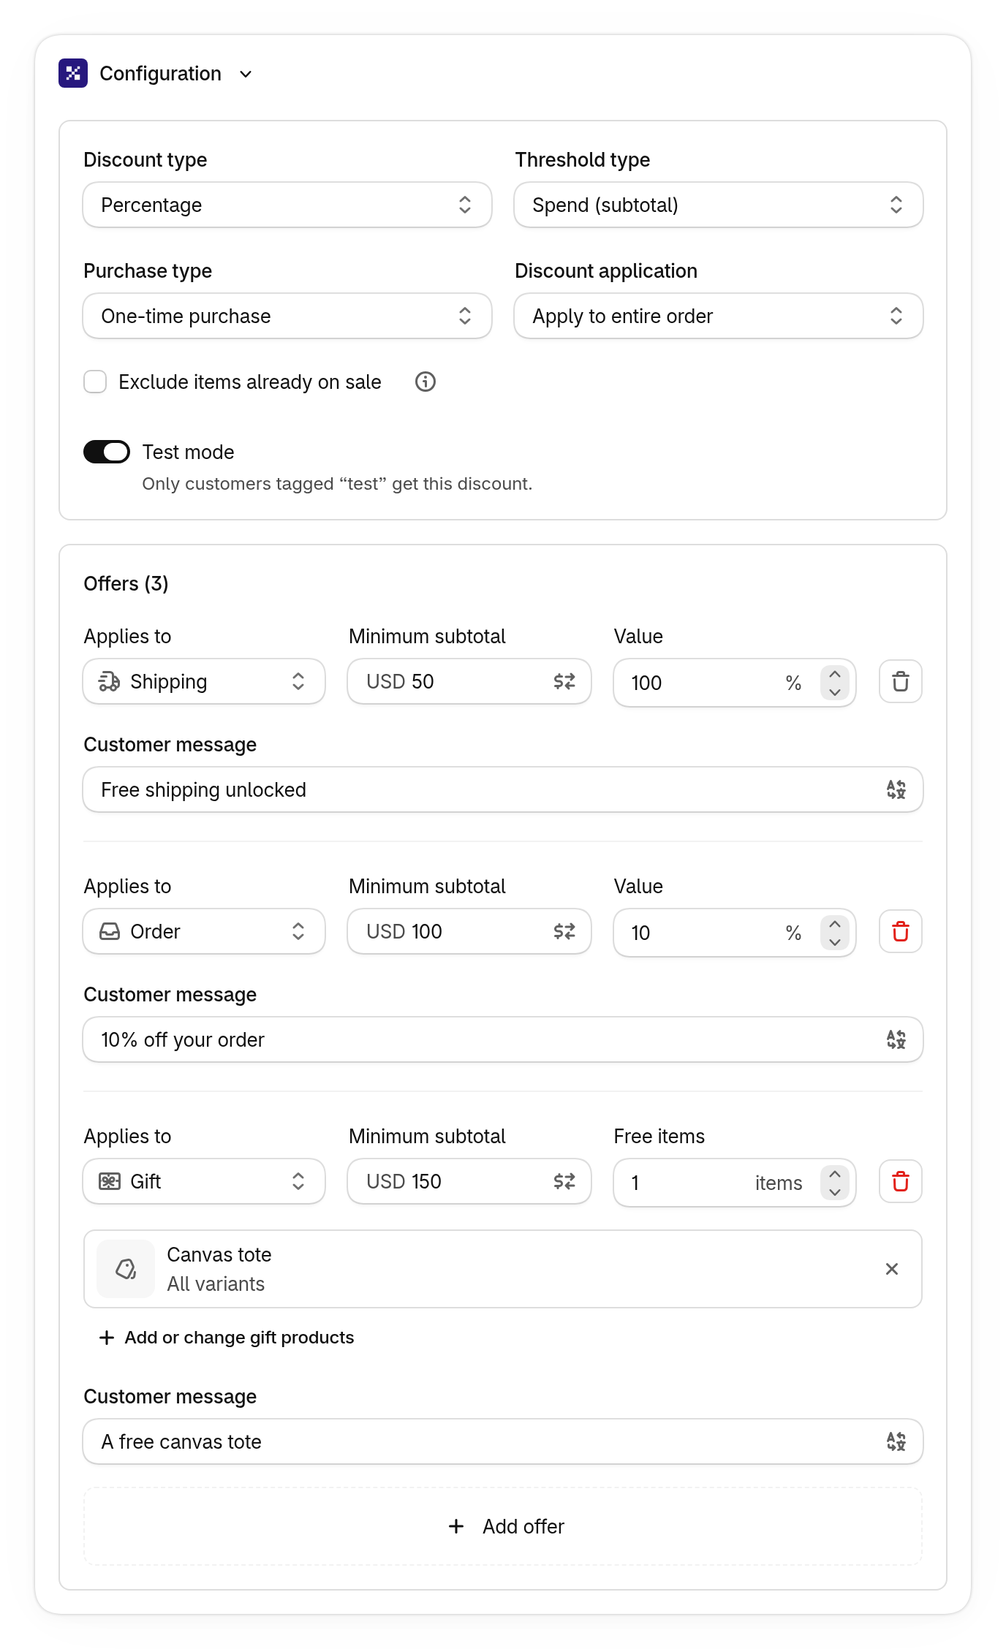Change the Shipping applies-to dropdown

tap(204, 681)
